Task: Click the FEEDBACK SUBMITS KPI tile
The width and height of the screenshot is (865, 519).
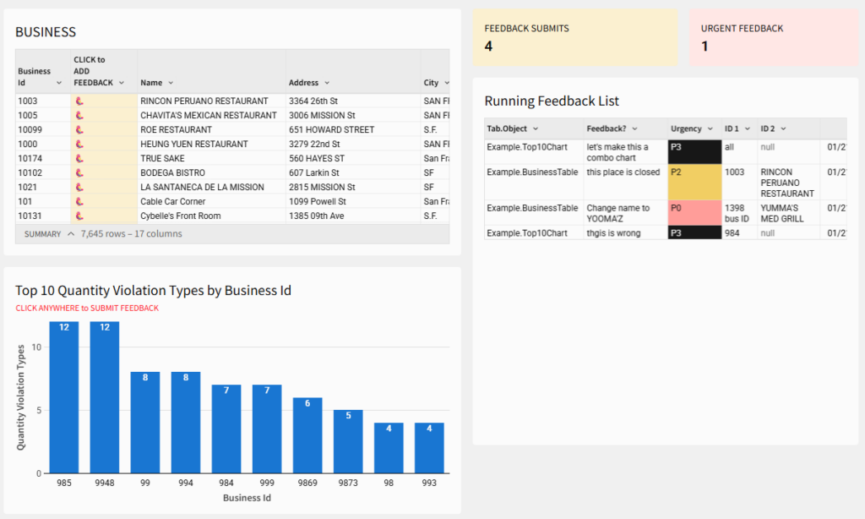Action: click(574, 37)
